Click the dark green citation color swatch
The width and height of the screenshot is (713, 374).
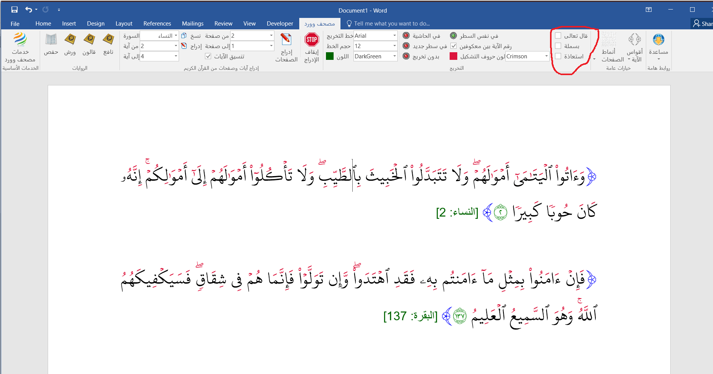click(330, 56)
